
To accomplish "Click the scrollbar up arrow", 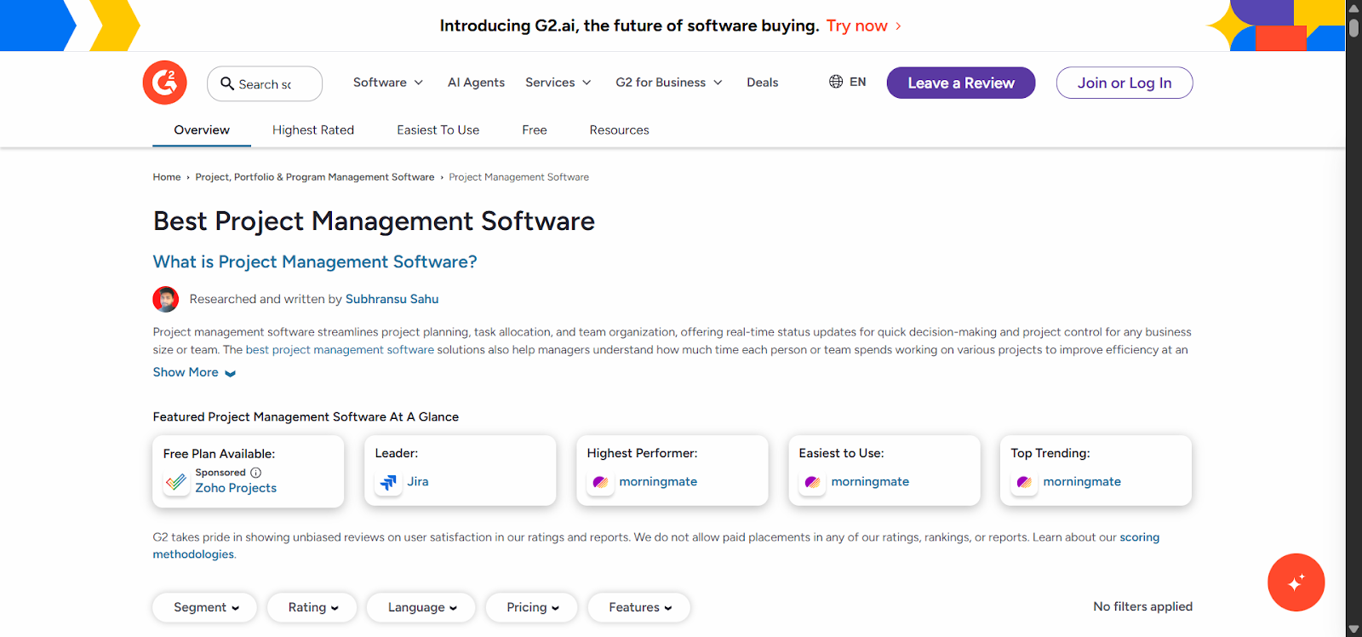I will [1353, 7].
